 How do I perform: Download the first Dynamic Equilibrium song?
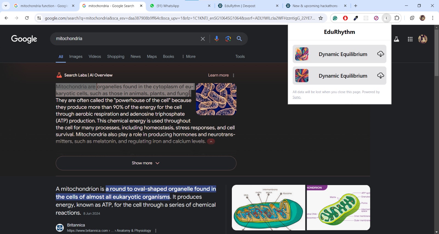pos(381,54)
